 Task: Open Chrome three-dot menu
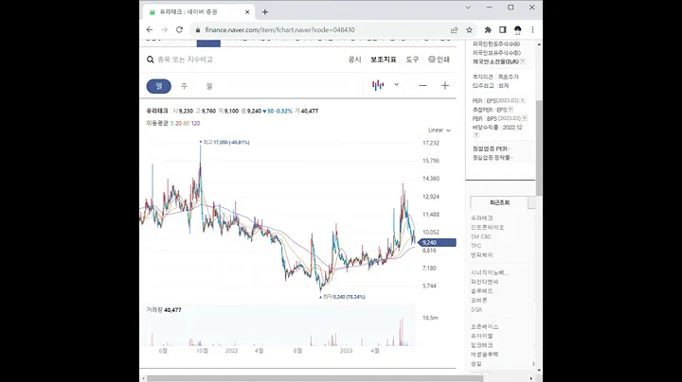pyautogui.click(x=532, y=30)
